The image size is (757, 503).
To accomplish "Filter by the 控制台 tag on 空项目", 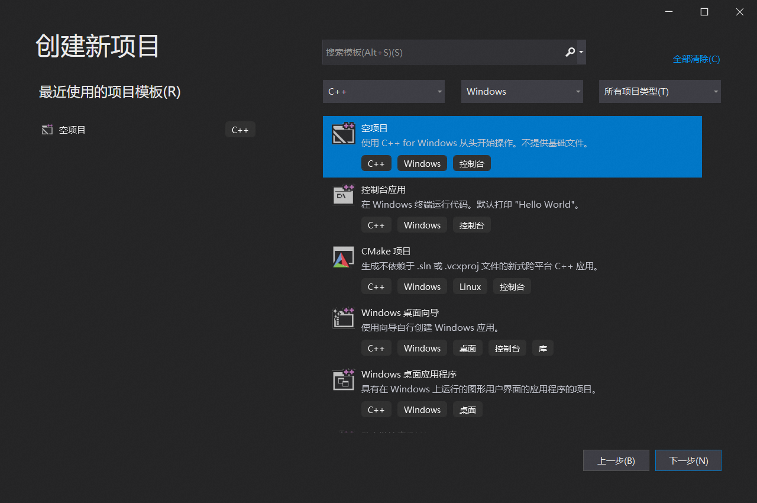I will tap(471, 163).
